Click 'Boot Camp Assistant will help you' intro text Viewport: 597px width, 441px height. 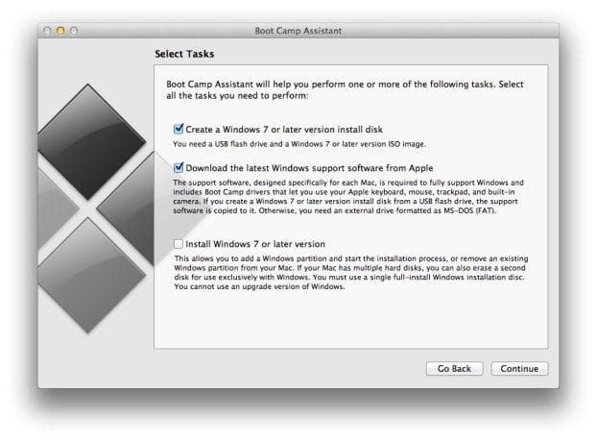pyautogui.click(x=345, y=89)
